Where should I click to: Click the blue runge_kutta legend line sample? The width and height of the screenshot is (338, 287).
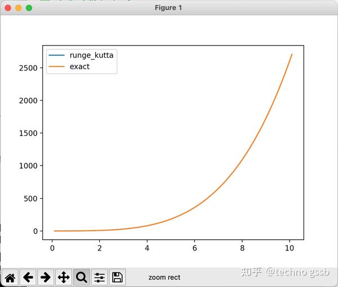click(56, 55)
